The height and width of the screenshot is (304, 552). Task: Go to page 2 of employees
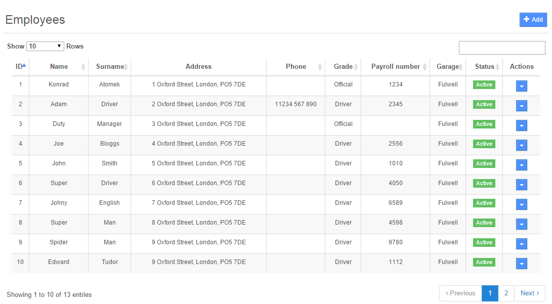coord(506,293)
